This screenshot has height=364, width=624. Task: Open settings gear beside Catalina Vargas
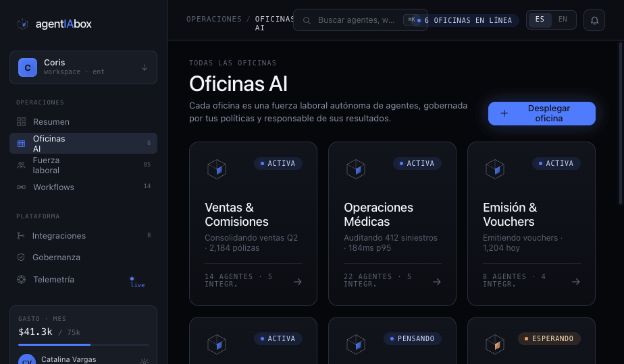click(145, 361)
